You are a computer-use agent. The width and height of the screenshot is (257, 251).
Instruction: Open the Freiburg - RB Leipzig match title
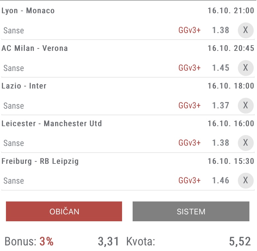tap(40, 161)
